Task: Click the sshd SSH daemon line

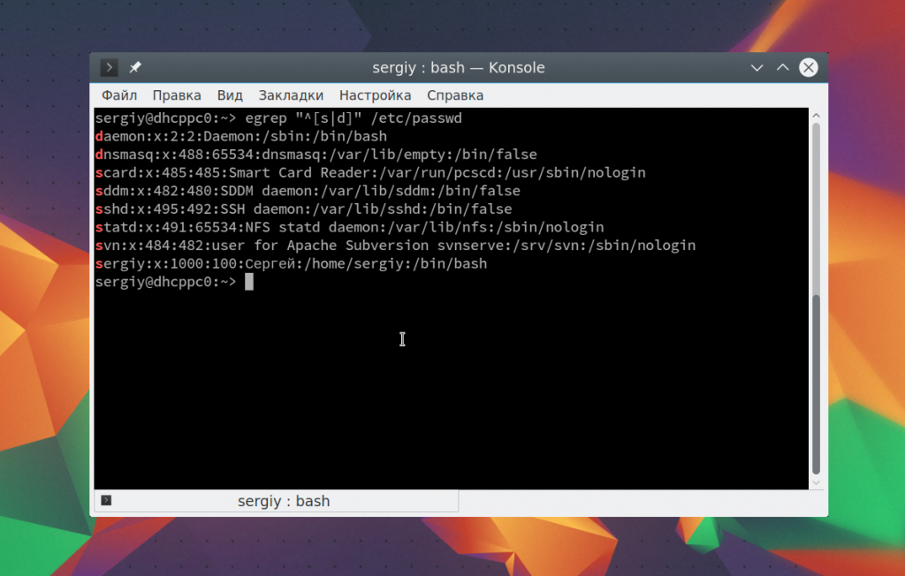Action: coord(304,208)
